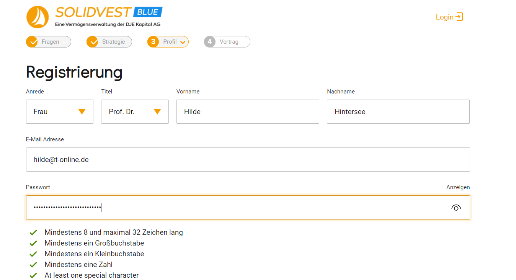
Task: Click the E-Mail Adresse input field
Action: [248, 159]
